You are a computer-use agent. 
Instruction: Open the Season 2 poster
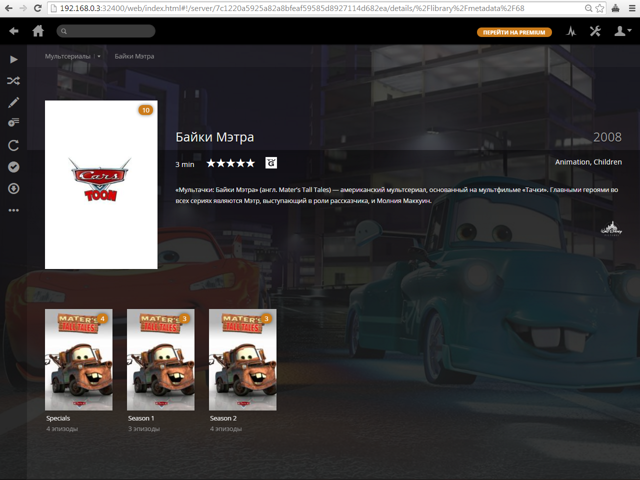tap(242, 359)
